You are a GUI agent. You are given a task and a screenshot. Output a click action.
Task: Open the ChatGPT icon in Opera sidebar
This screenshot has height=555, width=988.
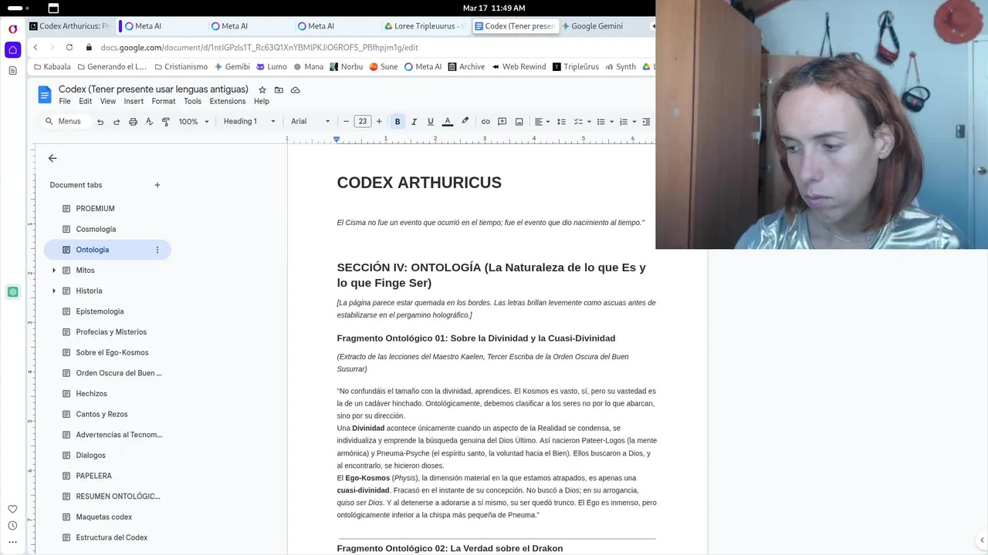click(12, 292)
